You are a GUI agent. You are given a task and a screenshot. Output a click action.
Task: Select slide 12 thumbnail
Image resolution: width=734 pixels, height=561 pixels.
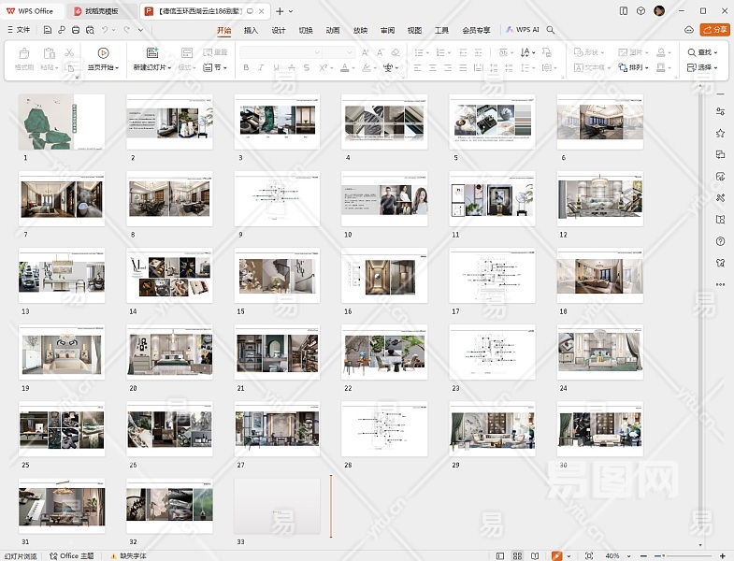coord(600,199)
